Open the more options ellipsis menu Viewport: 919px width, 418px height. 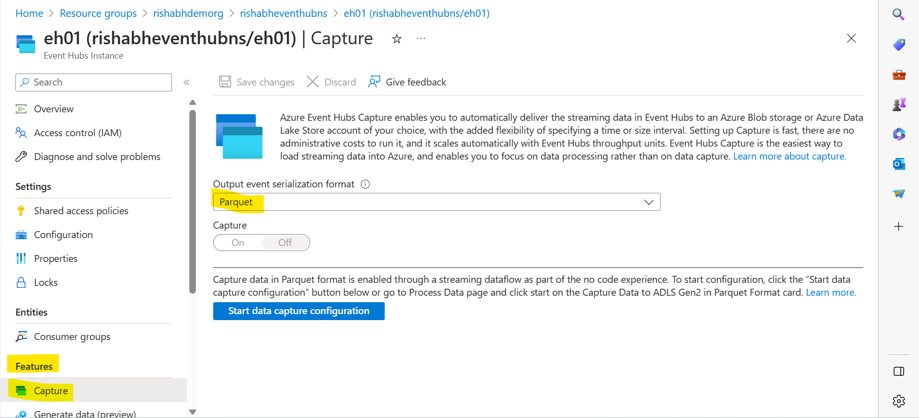click(x=421, y=38)
